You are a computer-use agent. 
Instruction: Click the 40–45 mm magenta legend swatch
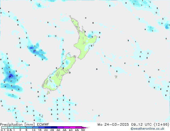[x=73, y=128]
